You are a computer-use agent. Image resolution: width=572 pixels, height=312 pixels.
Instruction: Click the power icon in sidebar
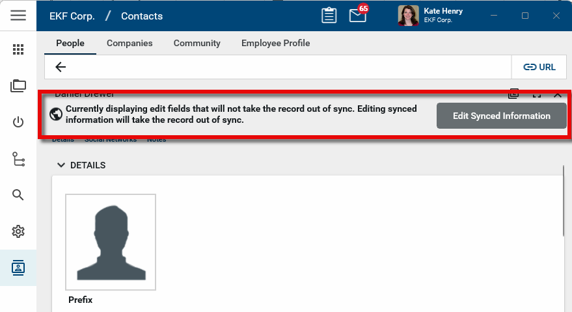[18, 122]
